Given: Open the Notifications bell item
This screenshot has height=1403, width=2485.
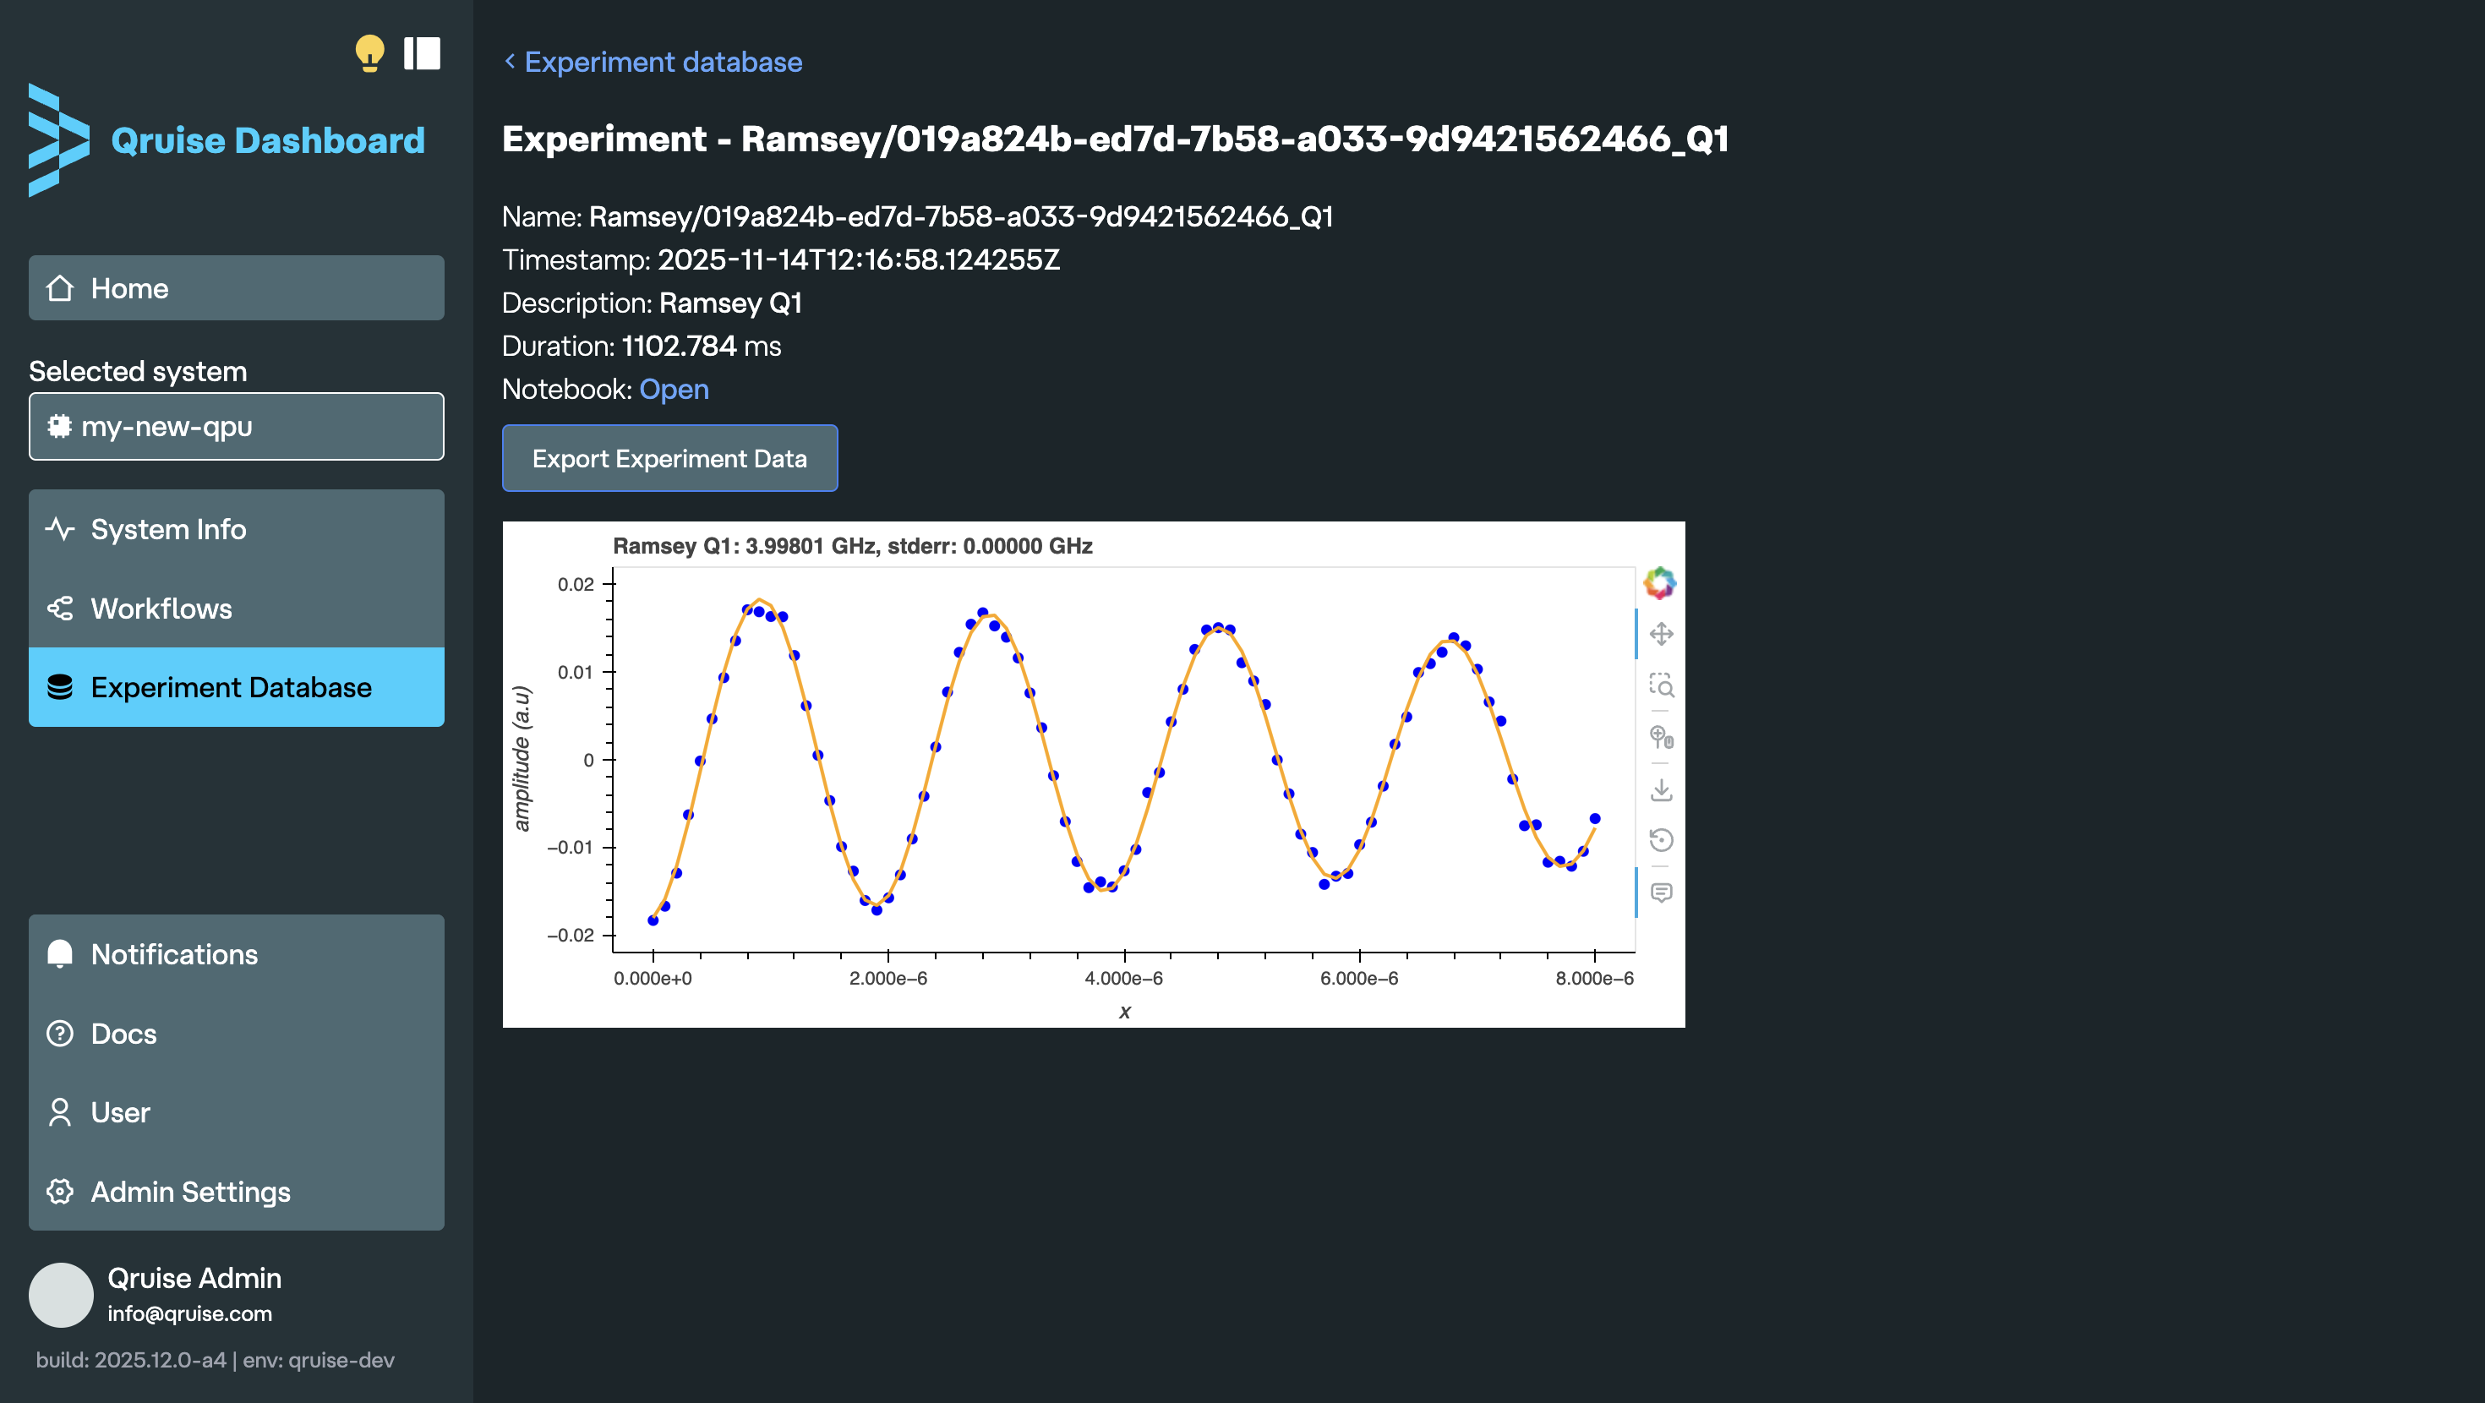Looking at the screenshot, I should pyautogui.click(x=237, y=954).
